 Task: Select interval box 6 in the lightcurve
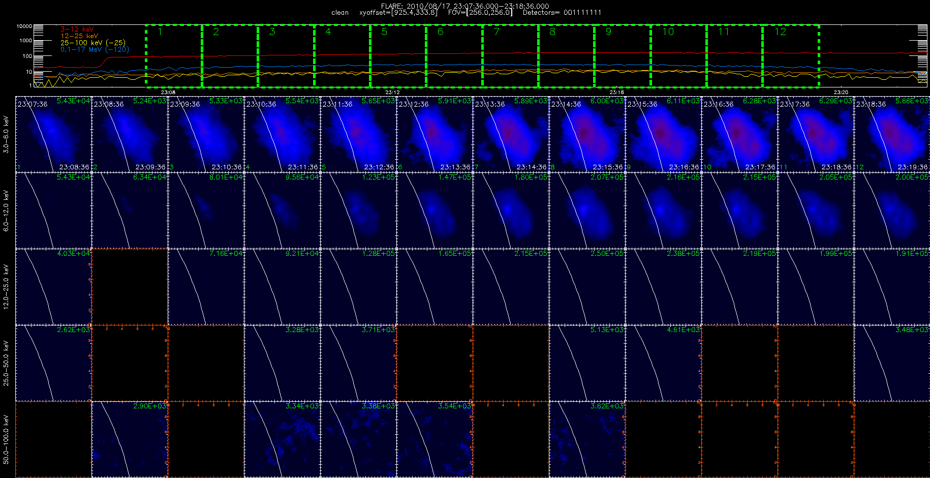(454, 55)
